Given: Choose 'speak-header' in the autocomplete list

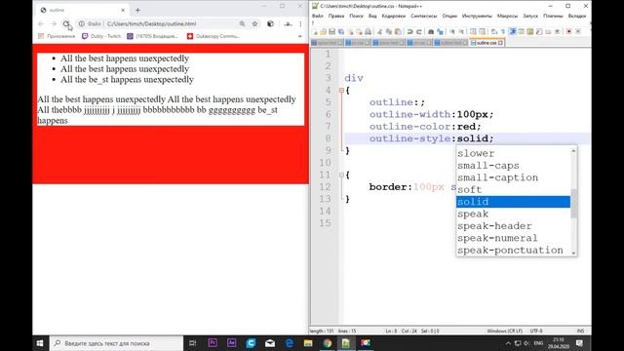Looking at the screenshot, I should click(513, 226).
